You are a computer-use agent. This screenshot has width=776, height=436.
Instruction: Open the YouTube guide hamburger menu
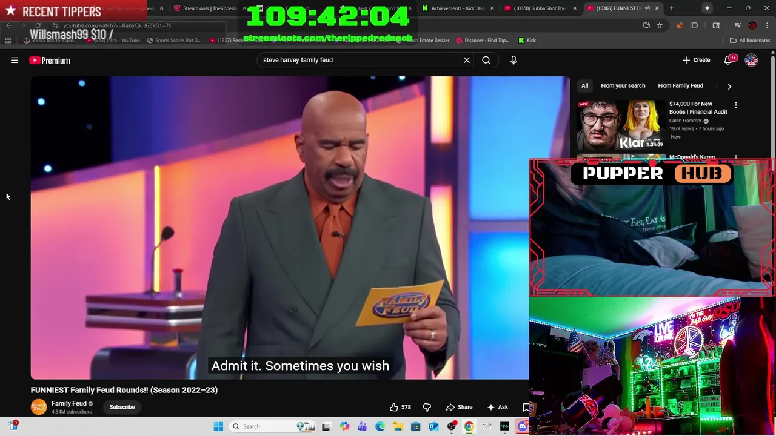15,60
